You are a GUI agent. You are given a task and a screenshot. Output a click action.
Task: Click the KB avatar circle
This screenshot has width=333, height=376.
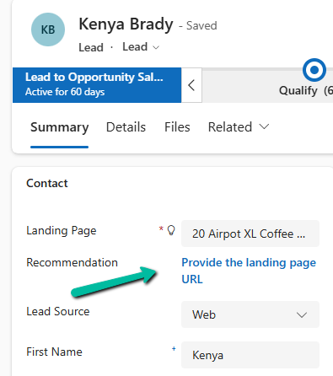[x=48, y=30]
